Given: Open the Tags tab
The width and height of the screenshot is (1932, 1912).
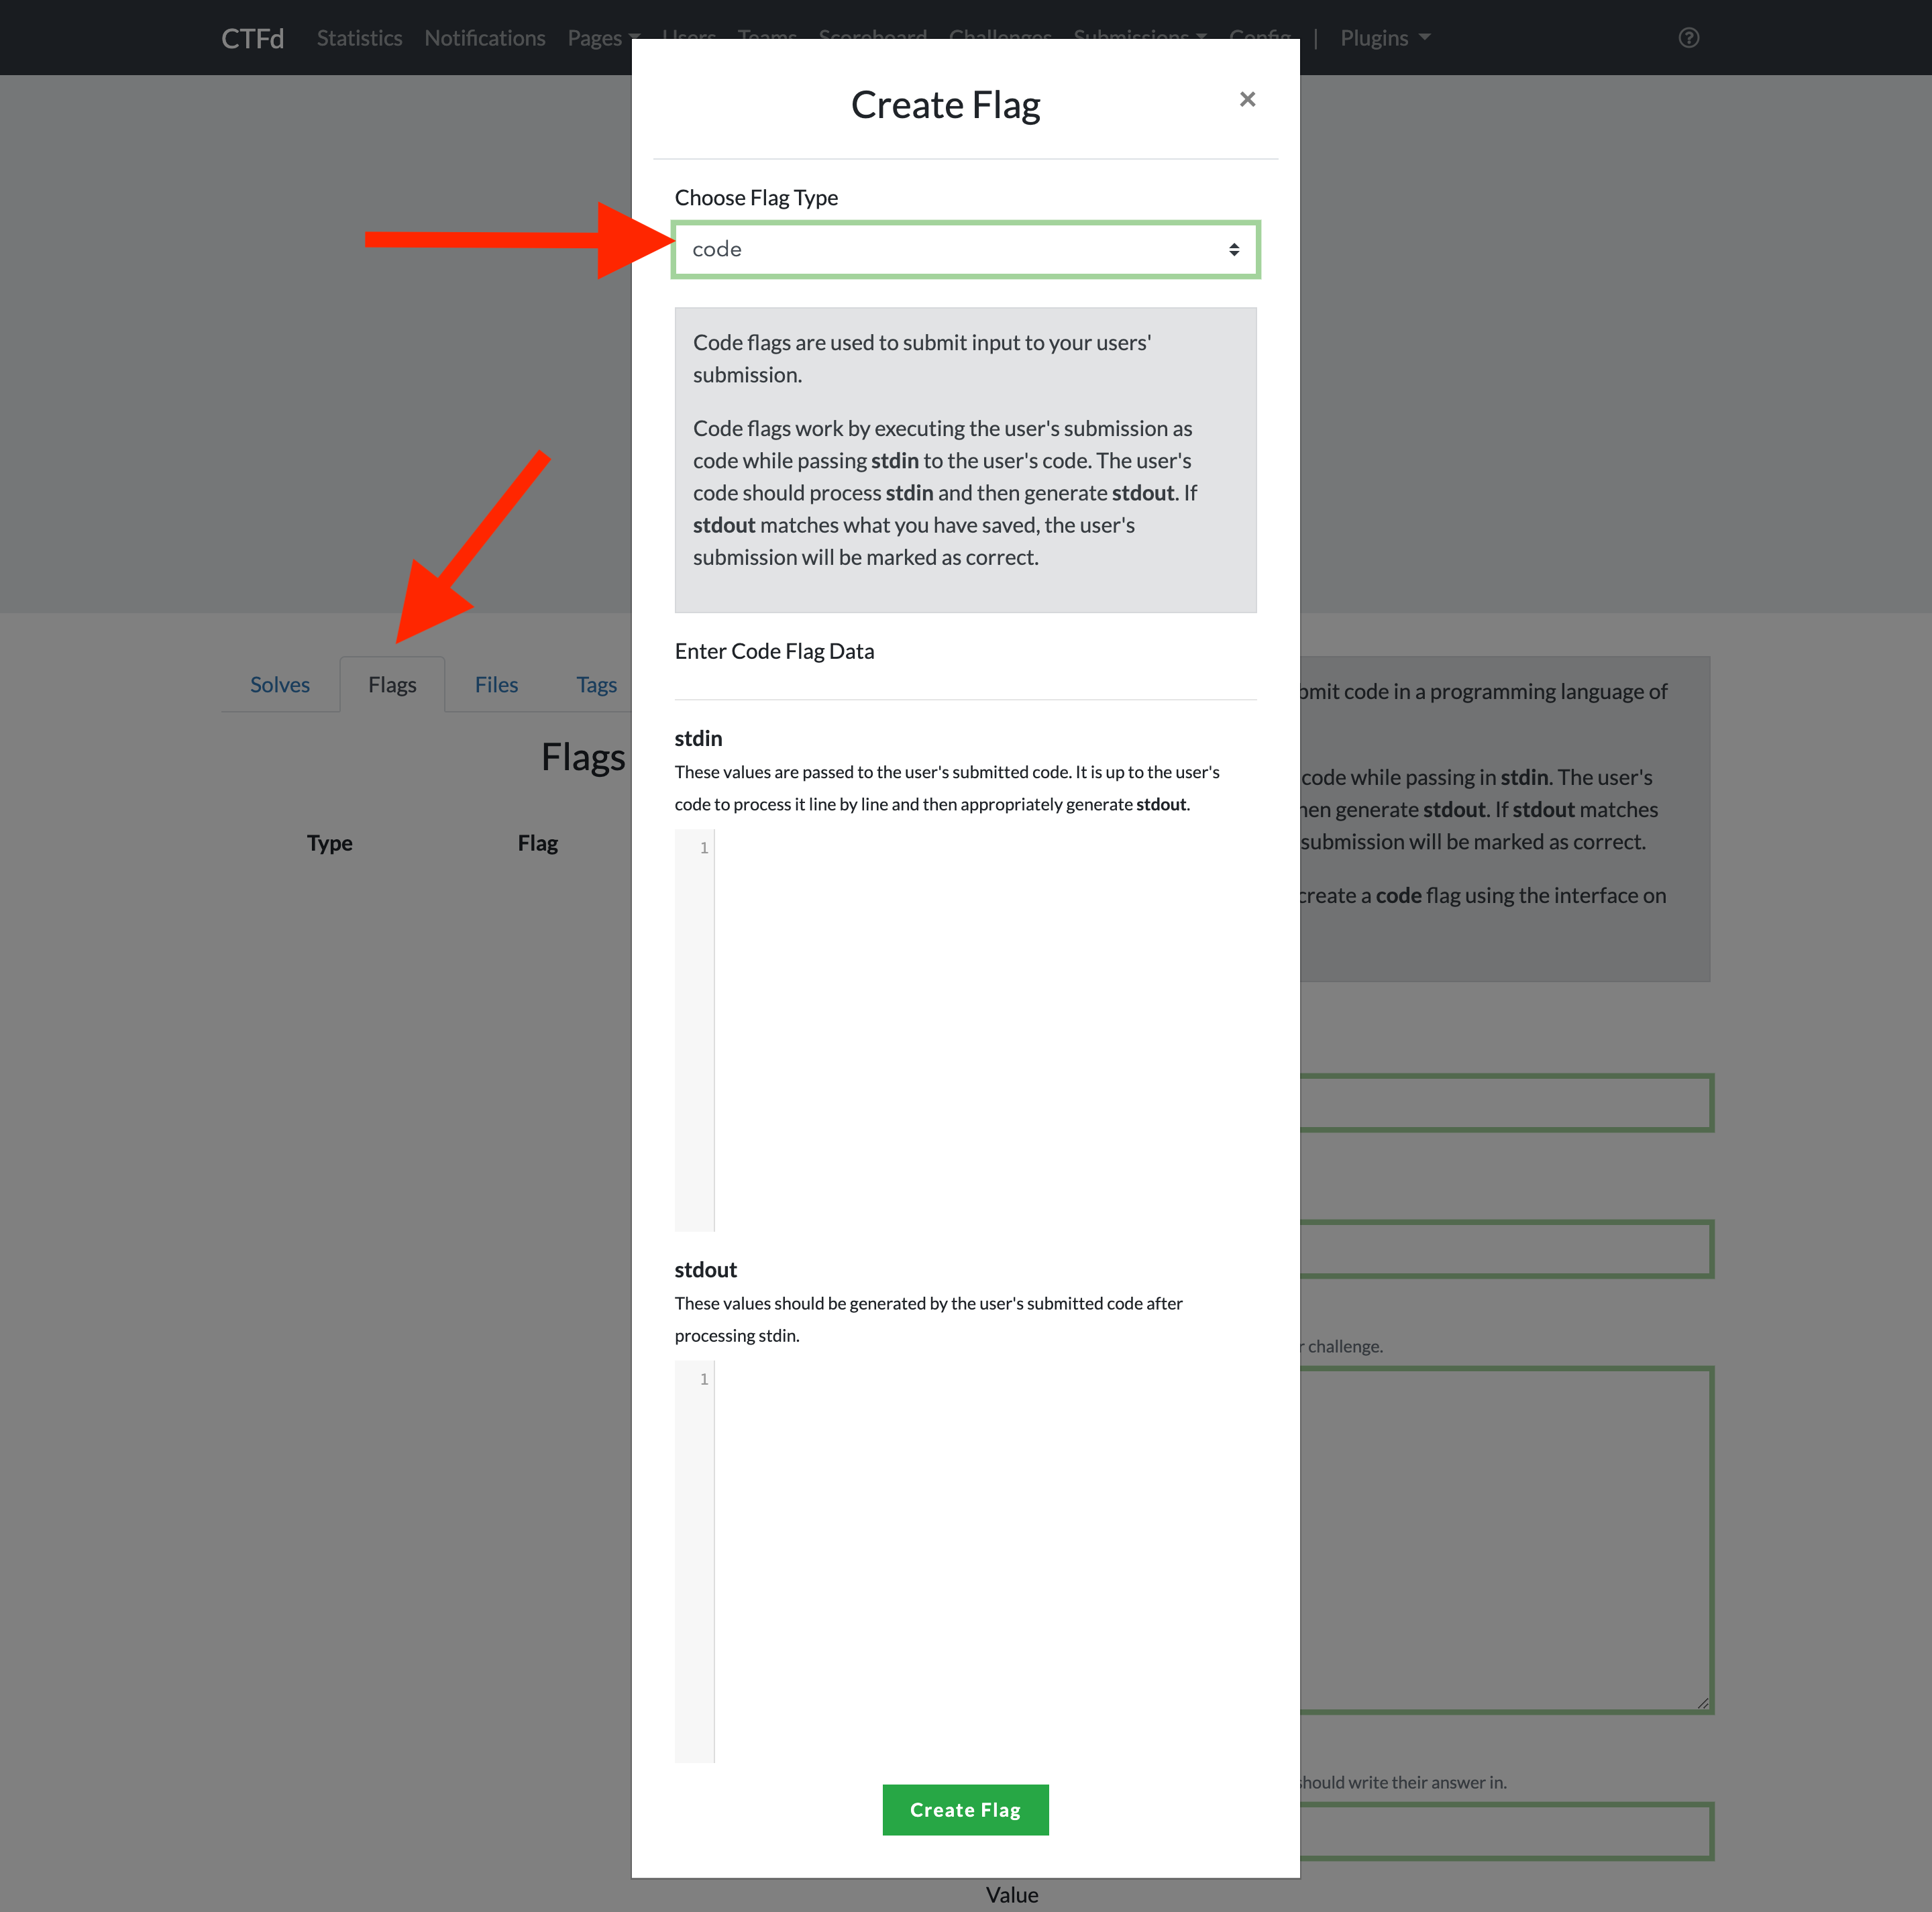Looking at the screenshot, I should pyautogui.click(x=596, y=684).
